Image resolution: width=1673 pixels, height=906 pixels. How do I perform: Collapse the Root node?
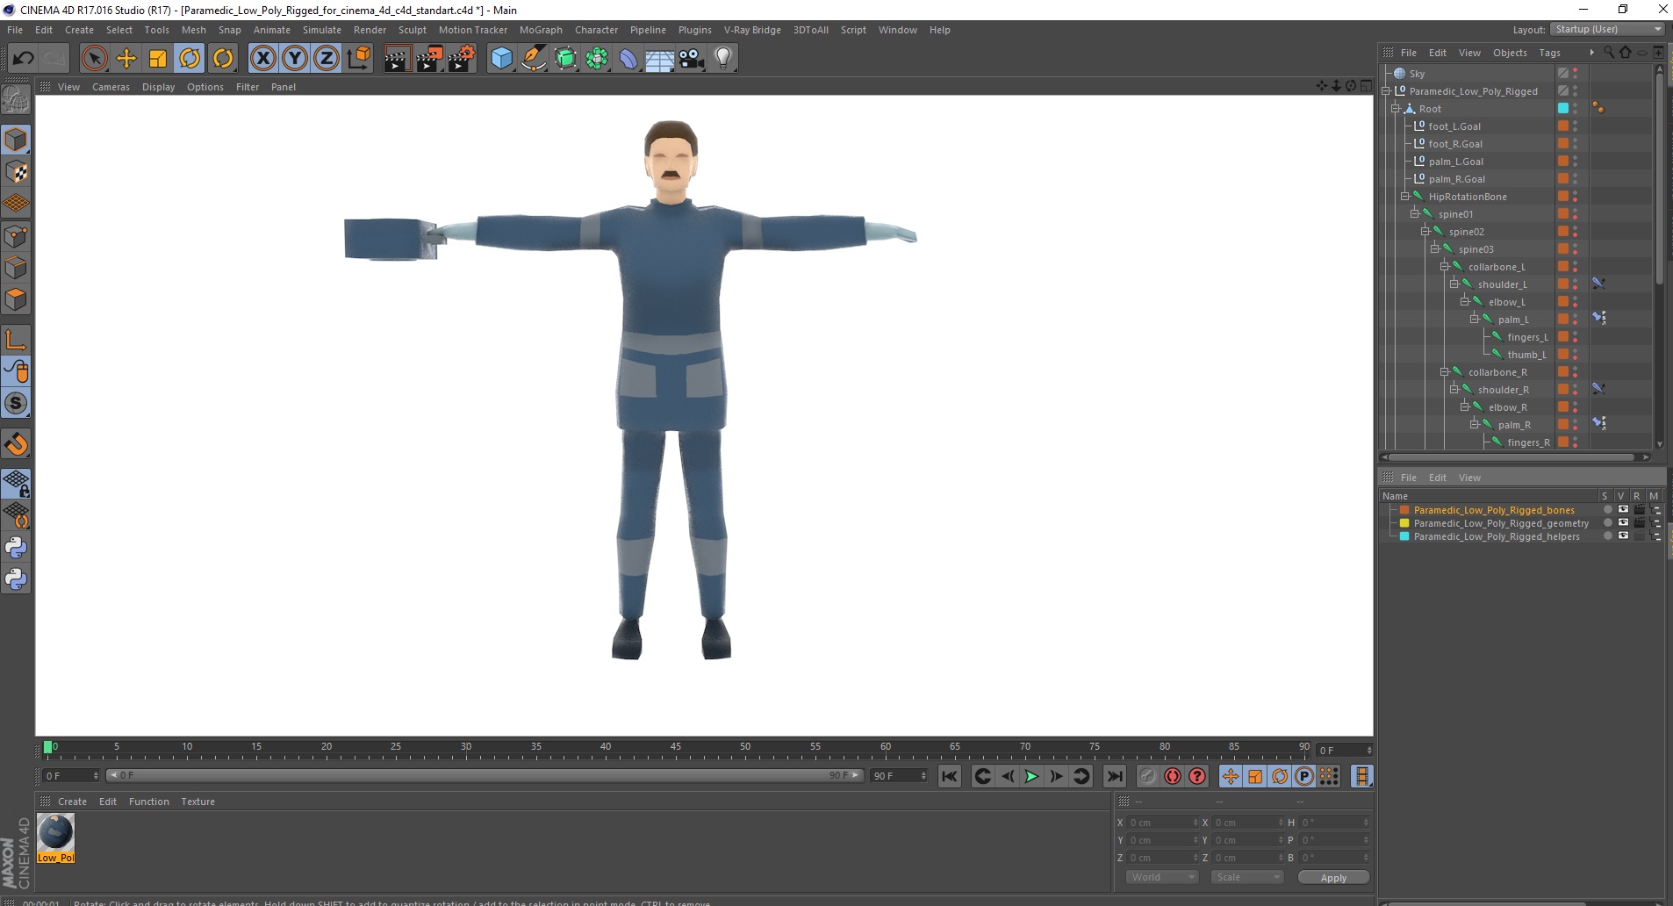point(1396,109)
